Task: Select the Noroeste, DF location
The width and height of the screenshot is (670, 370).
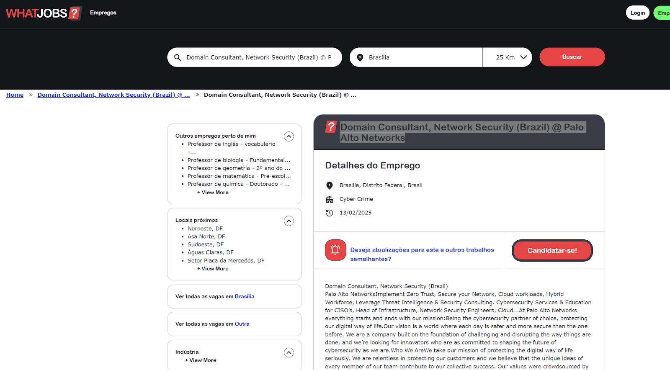Action: click(x=205, y=229)
